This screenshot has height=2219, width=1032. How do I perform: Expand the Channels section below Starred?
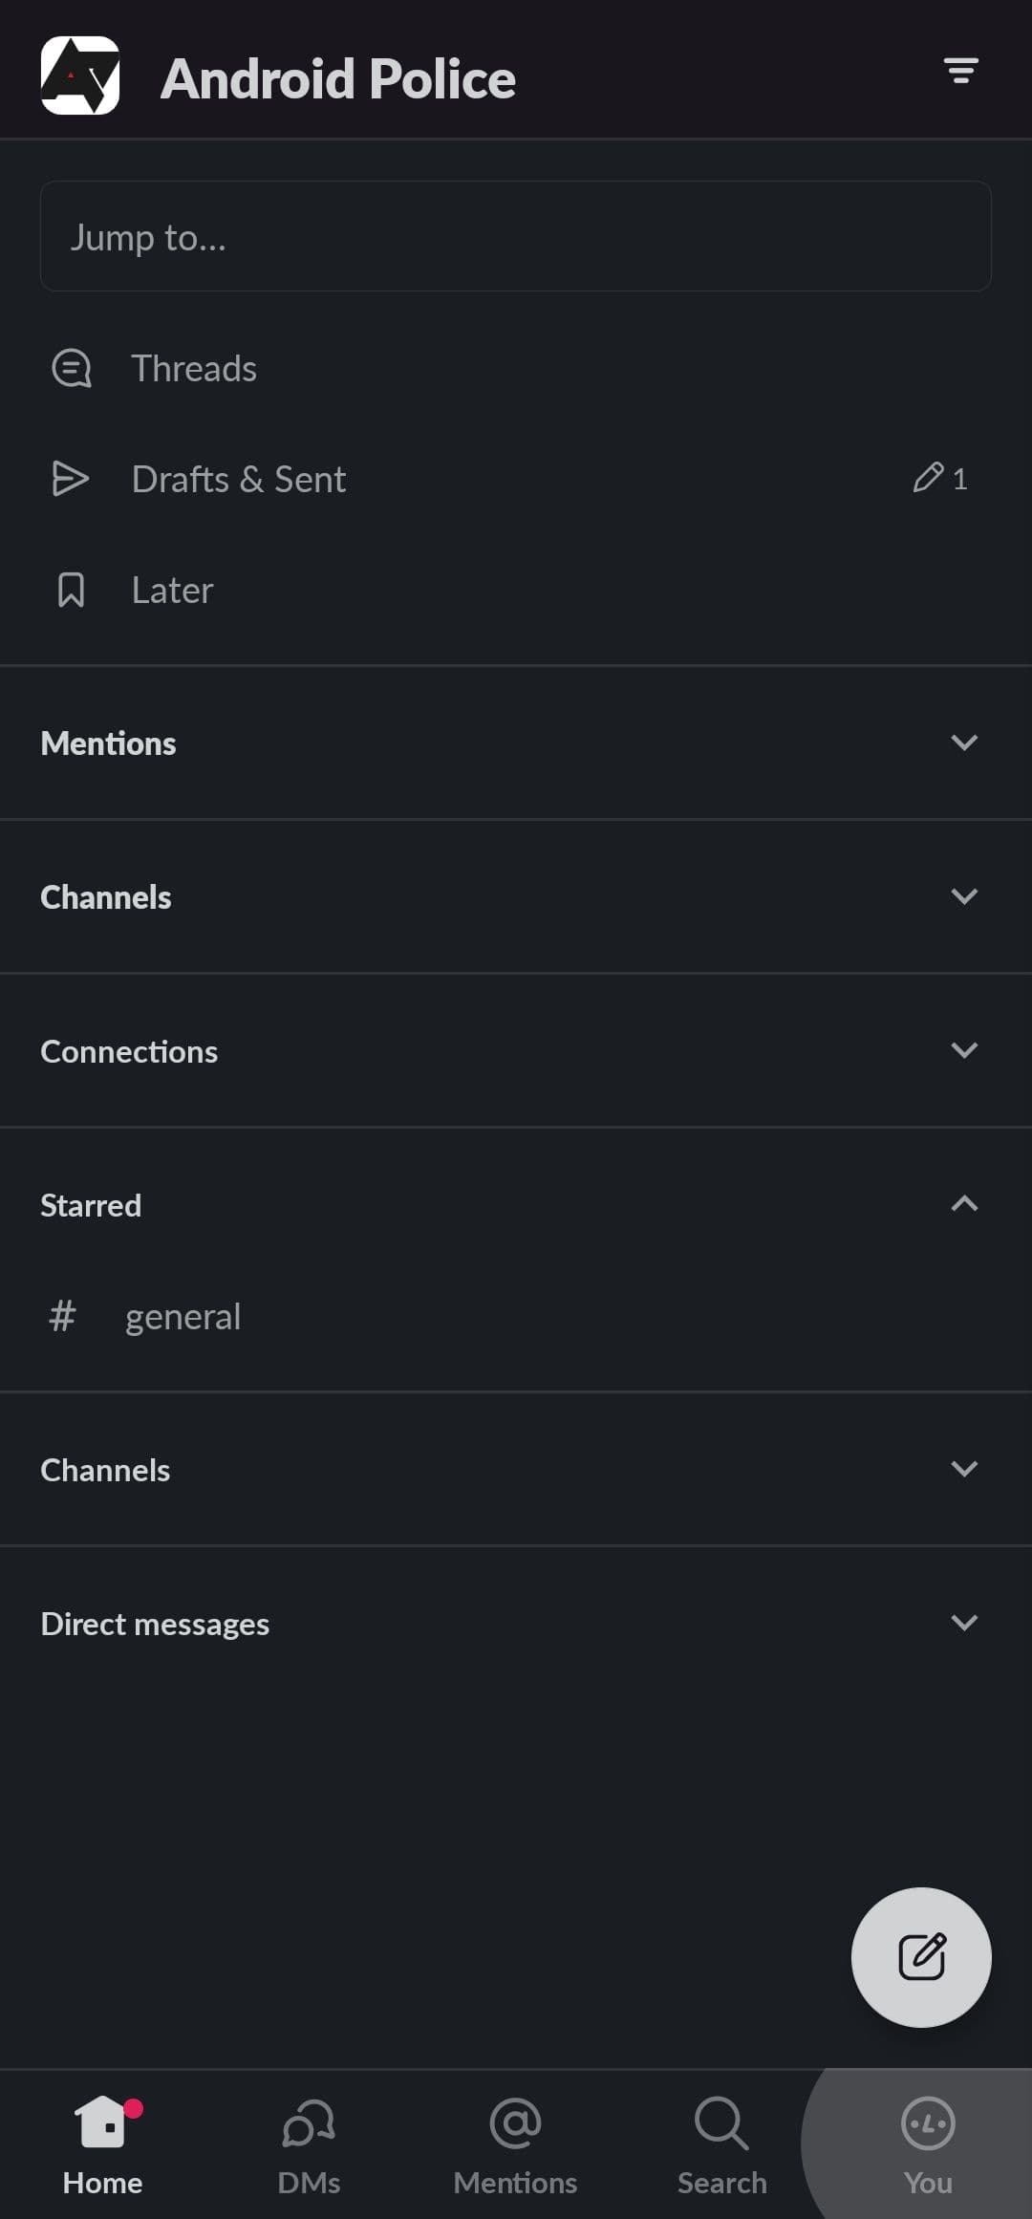pyautogui.click(x=964, y=1469)
